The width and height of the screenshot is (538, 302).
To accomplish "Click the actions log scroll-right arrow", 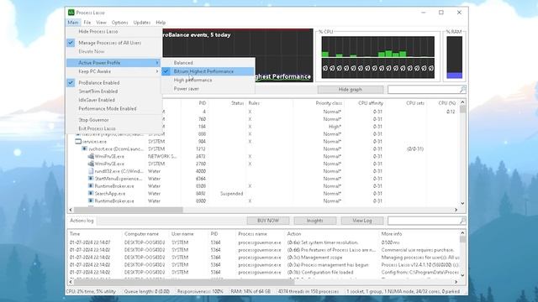I will (x=456, y=282).
